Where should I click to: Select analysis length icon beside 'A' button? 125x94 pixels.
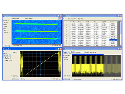coord(67,52)
